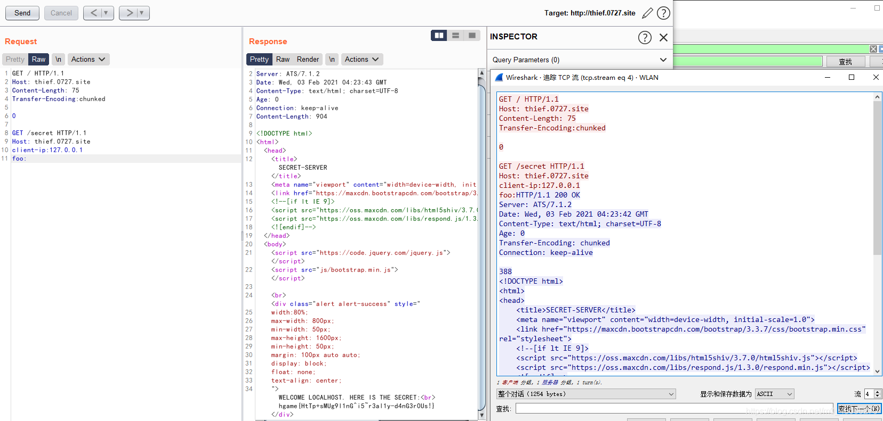This screenshot has width=883, height=421.
Task: Switch Request view to Pretty tab
Action: tap(15, 59)
